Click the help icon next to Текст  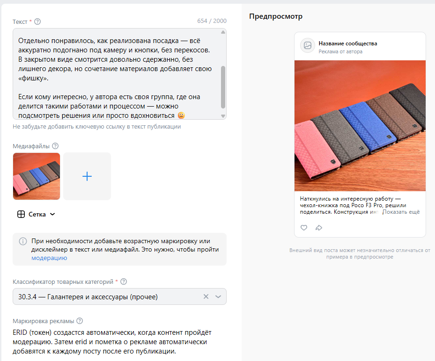click(37, 22)
